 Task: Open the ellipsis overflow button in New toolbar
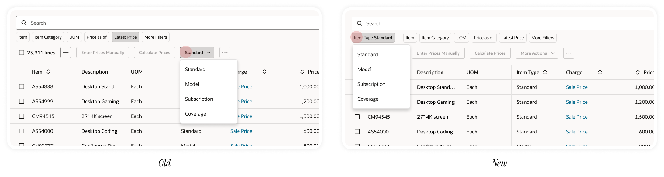tap(569, 53)
